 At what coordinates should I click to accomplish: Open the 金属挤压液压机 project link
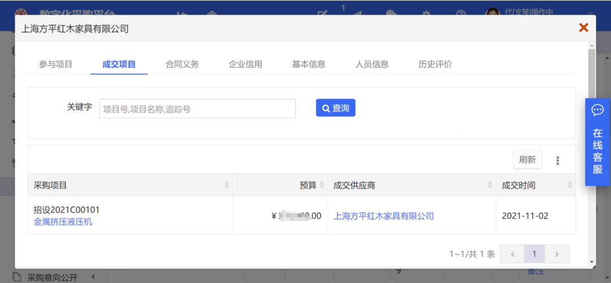[63, 222]
